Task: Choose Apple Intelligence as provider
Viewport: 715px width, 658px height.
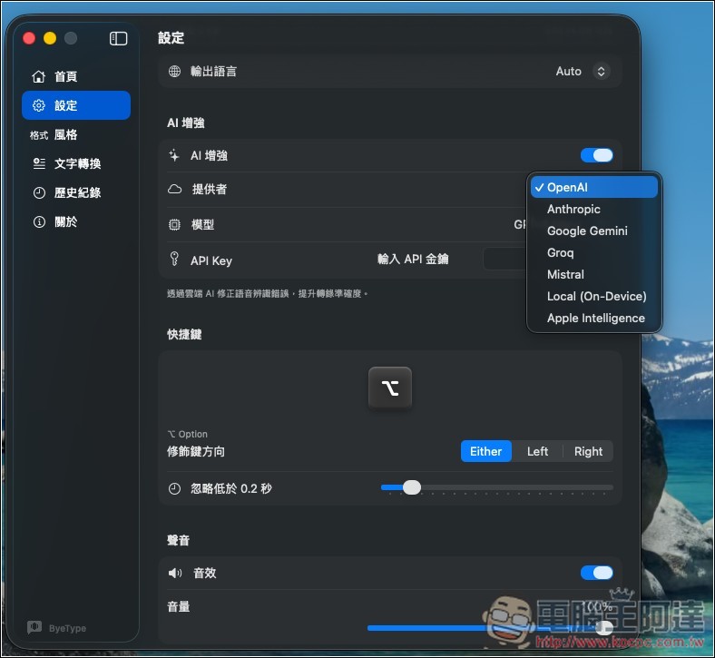Action: (x=593, y=318)
